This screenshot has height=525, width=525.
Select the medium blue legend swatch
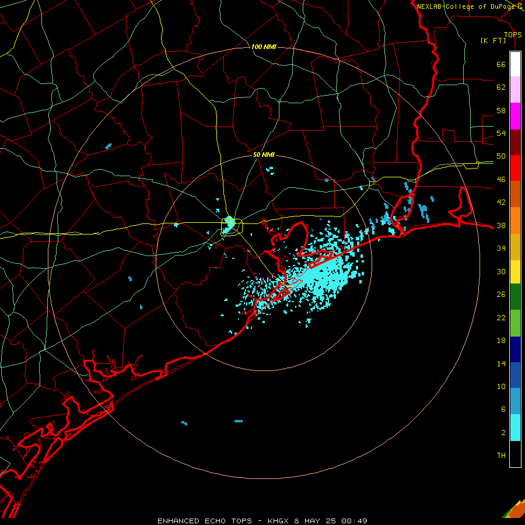pos(515,375)
